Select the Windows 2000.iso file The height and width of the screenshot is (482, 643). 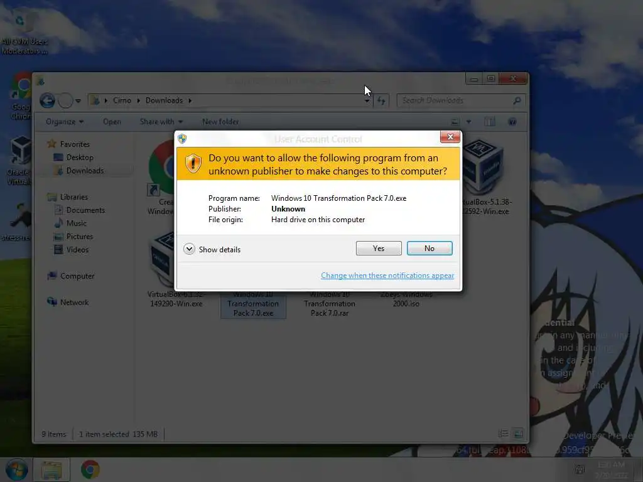tap(406, 299)
